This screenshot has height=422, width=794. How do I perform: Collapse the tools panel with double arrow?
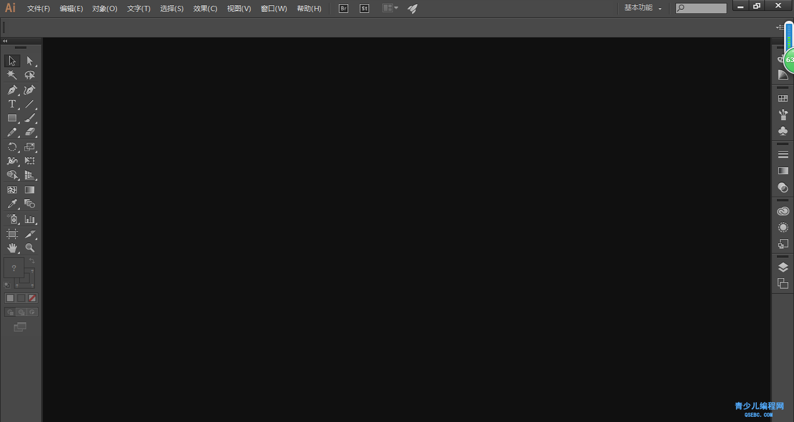click(5, 41)
